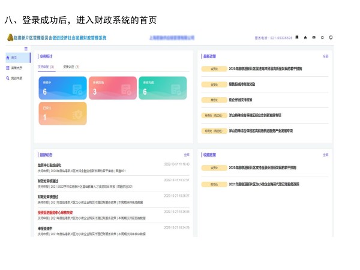Open the 申报受理中 news item

click(x=113, y=231)
